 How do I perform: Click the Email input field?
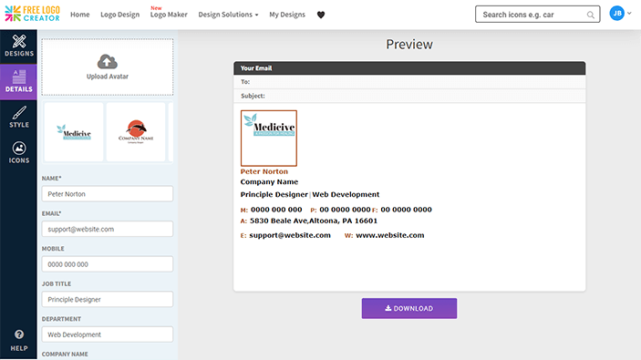[107, 230]
